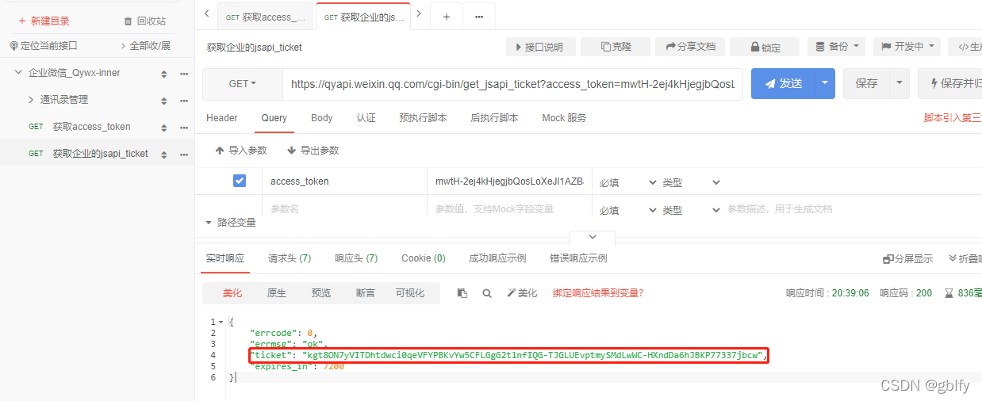Open the dropdown arrow next to 发送
The image size is (982, 401).
(827, 83)
